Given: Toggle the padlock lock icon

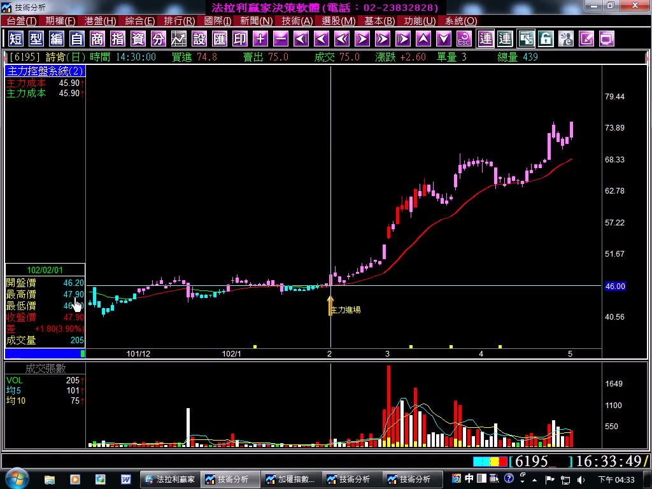Looking at the screenshot, I should 546,39.
